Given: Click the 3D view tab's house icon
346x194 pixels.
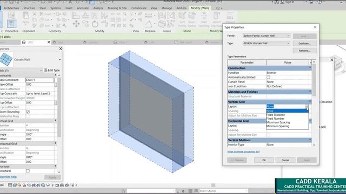Looking at the screenshot, I should 24,42.
